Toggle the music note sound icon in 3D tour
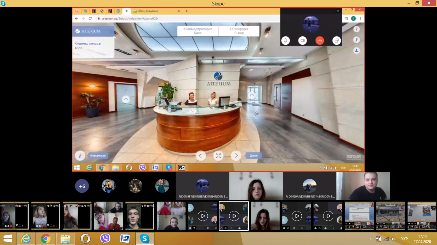Viewport: 437px width, 245px height. point(356,40)
